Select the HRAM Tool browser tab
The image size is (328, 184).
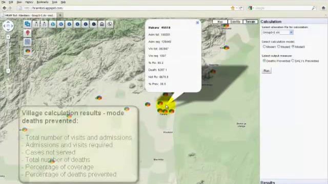click(x=29, y=15)
